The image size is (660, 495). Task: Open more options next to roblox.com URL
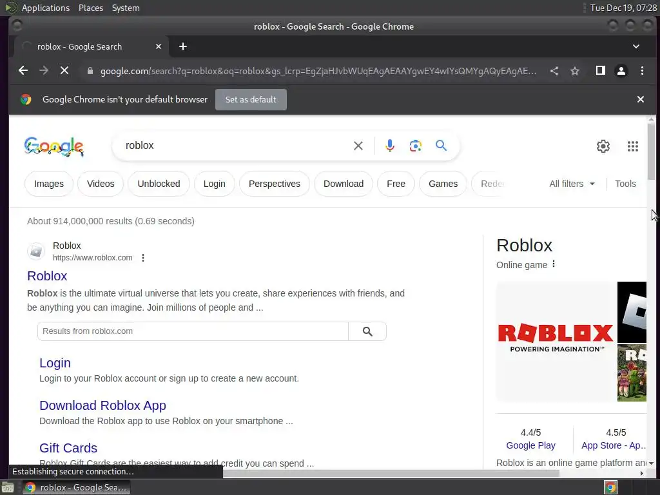[x=143, y=258]
